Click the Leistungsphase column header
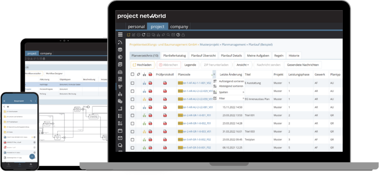 click(x=299, y=74)
